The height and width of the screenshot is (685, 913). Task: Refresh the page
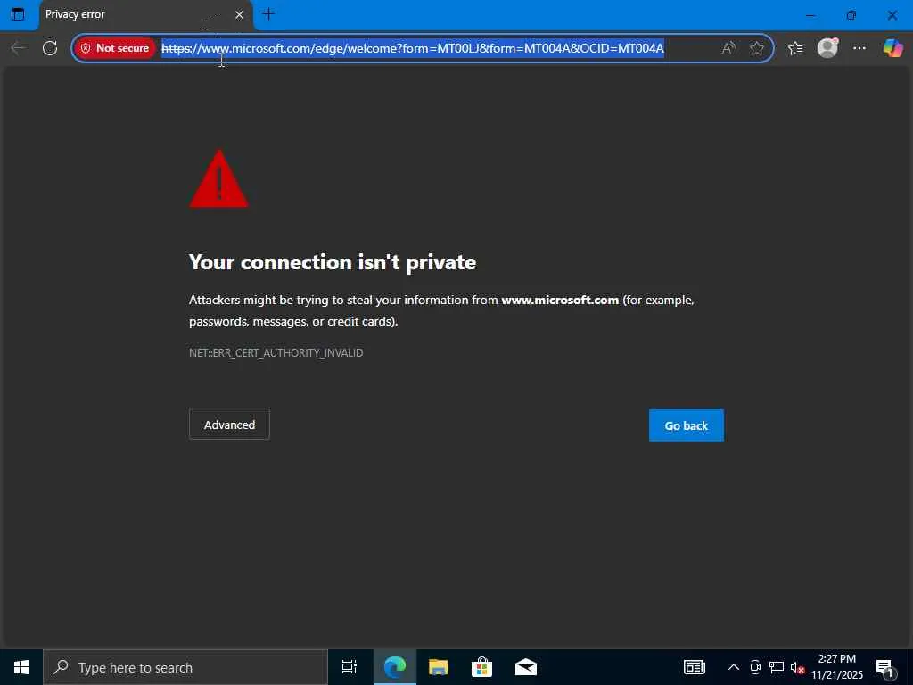click(50, 48)
